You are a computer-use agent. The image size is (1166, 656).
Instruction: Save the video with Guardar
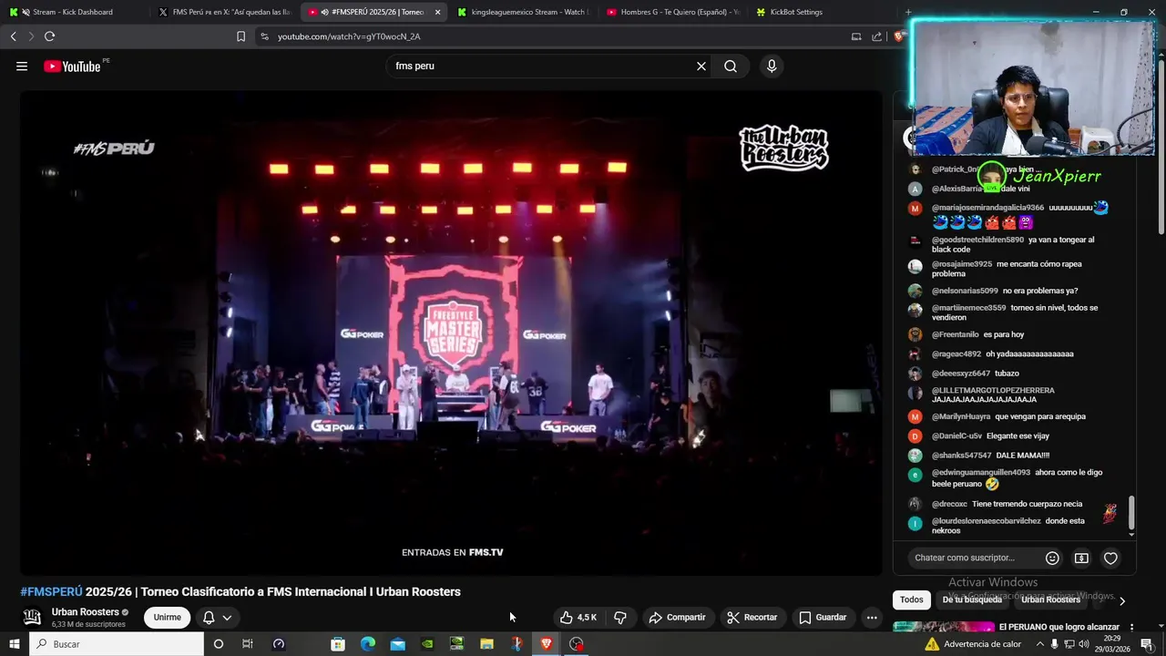823,618
